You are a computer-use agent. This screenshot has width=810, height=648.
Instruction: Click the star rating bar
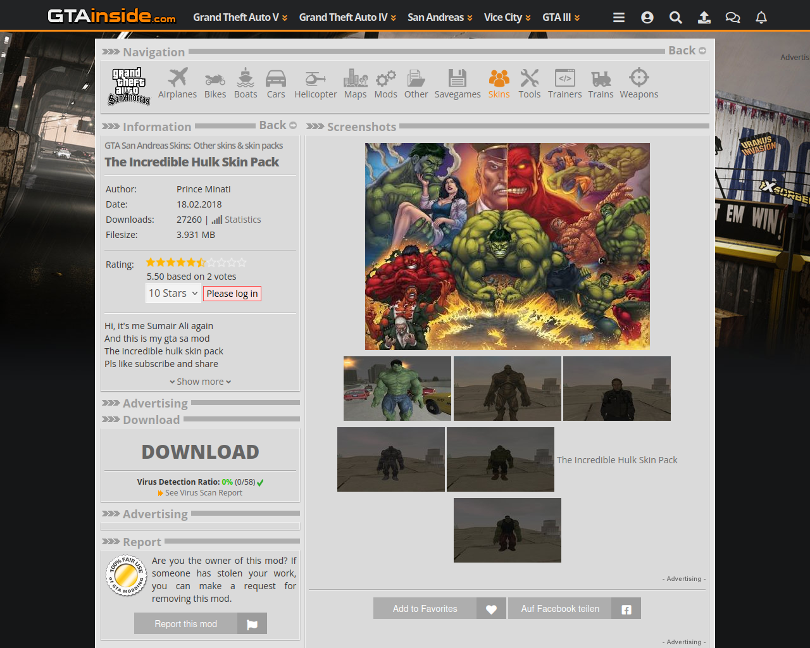[x=196, y=263]
